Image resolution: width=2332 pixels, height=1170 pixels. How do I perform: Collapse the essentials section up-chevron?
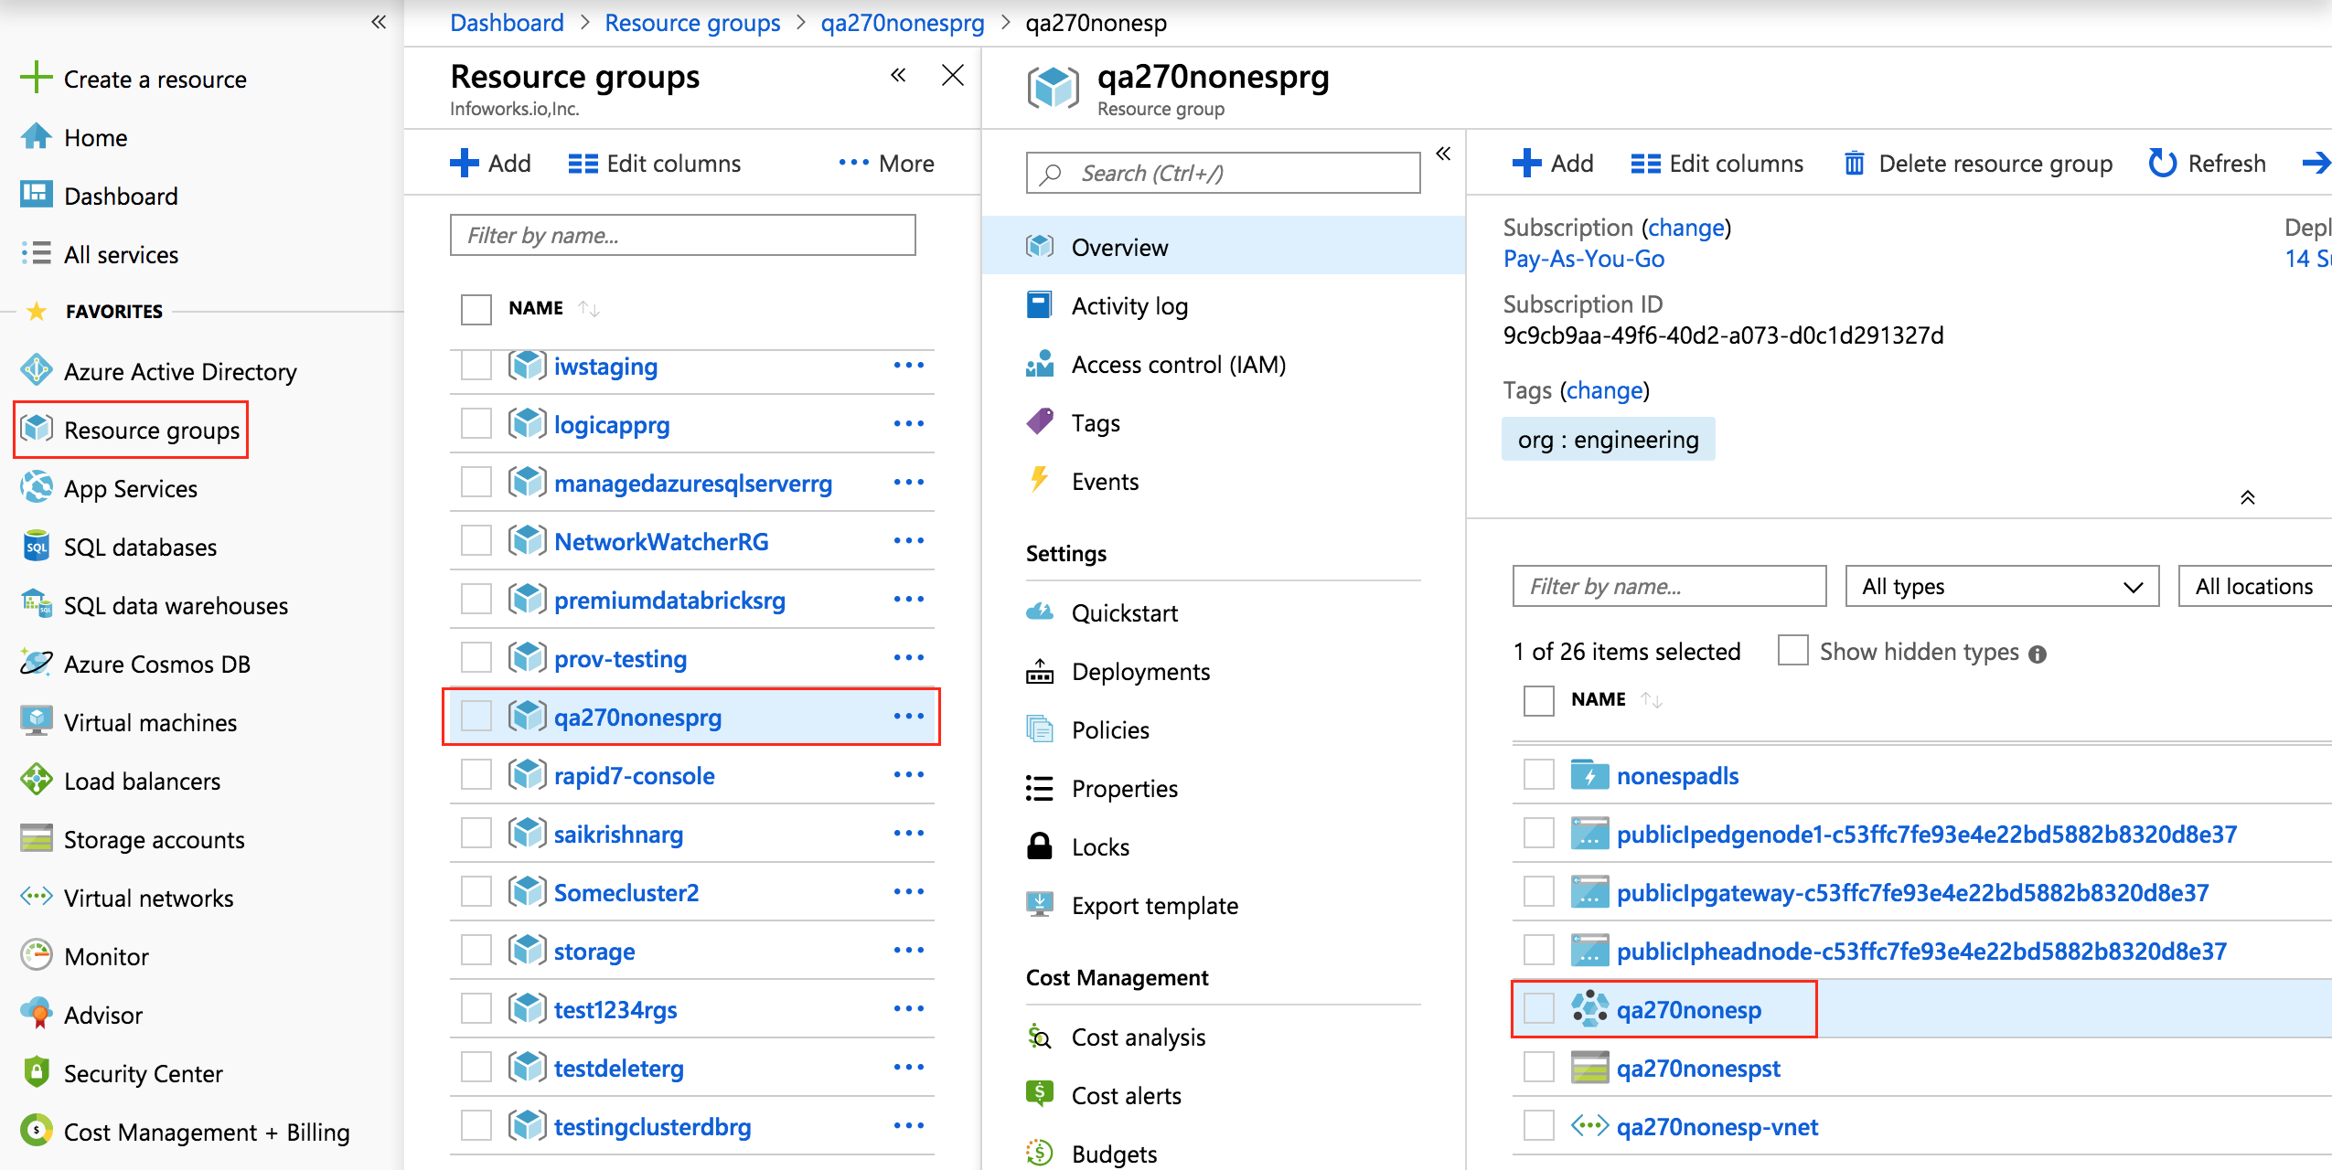point(2247,497)
